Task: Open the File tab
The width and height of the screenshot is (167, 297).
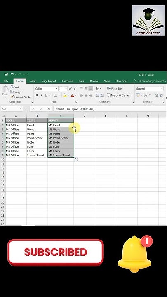Action: click(6, 81)
